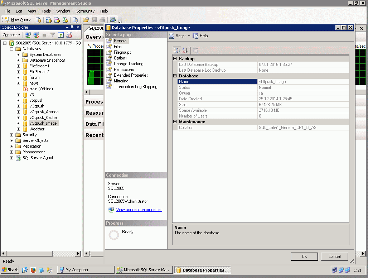Click the Size property value 67428,25 MB
Viewport: 368px width, 278px height.
point(270,105)
